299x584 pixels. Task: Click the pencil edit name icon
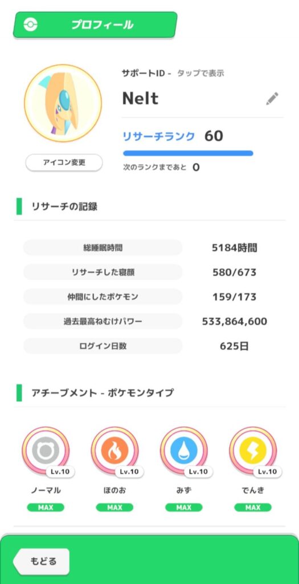(x=272, y=98)
